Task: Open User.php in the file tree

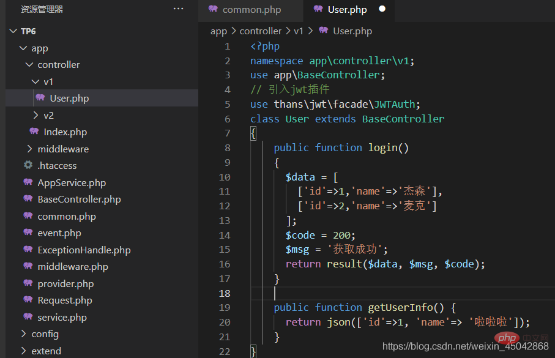Action: coord(69,98)
